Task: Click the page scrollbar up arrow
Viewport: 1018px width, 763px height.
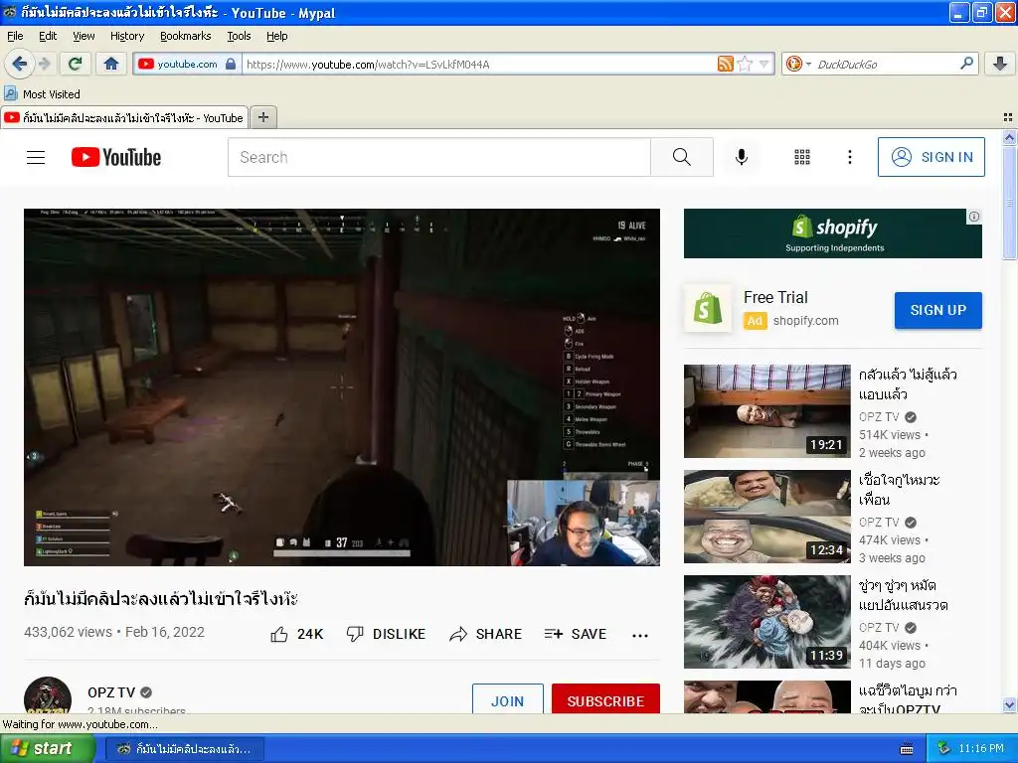Action: pyautogui.click(x=1009, y=137)
